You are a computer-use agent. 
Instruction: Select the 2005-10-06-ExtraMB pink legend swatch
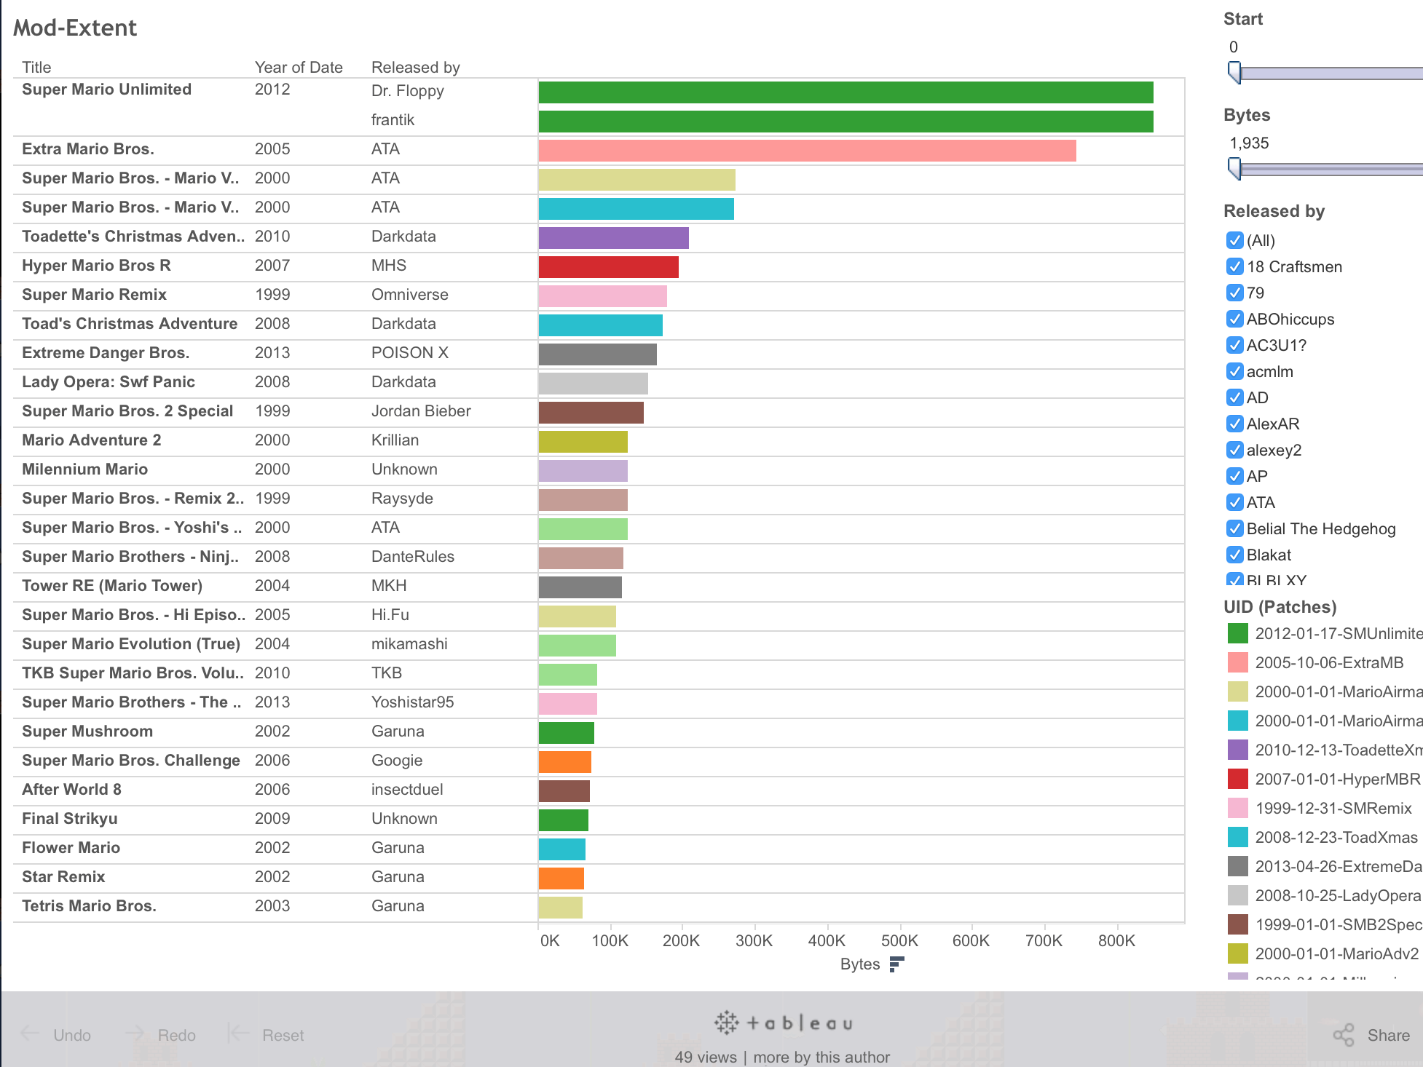pyautogui.click(x=1238, y=662)
